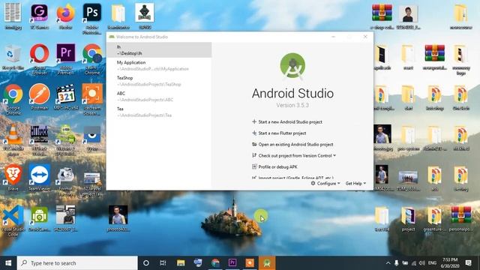Screen dimensions: 480x270
Task: Select the Firefox desktop shortcut
Action: 65,16
